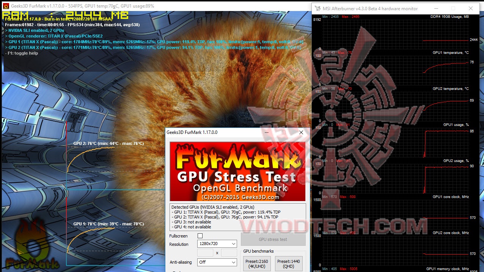Click the 'GPU 1: 70°C (min: 39°C - max: 70°C)' graph label
The height and width of the screenshot is (272, 484).
click(109, 224)
